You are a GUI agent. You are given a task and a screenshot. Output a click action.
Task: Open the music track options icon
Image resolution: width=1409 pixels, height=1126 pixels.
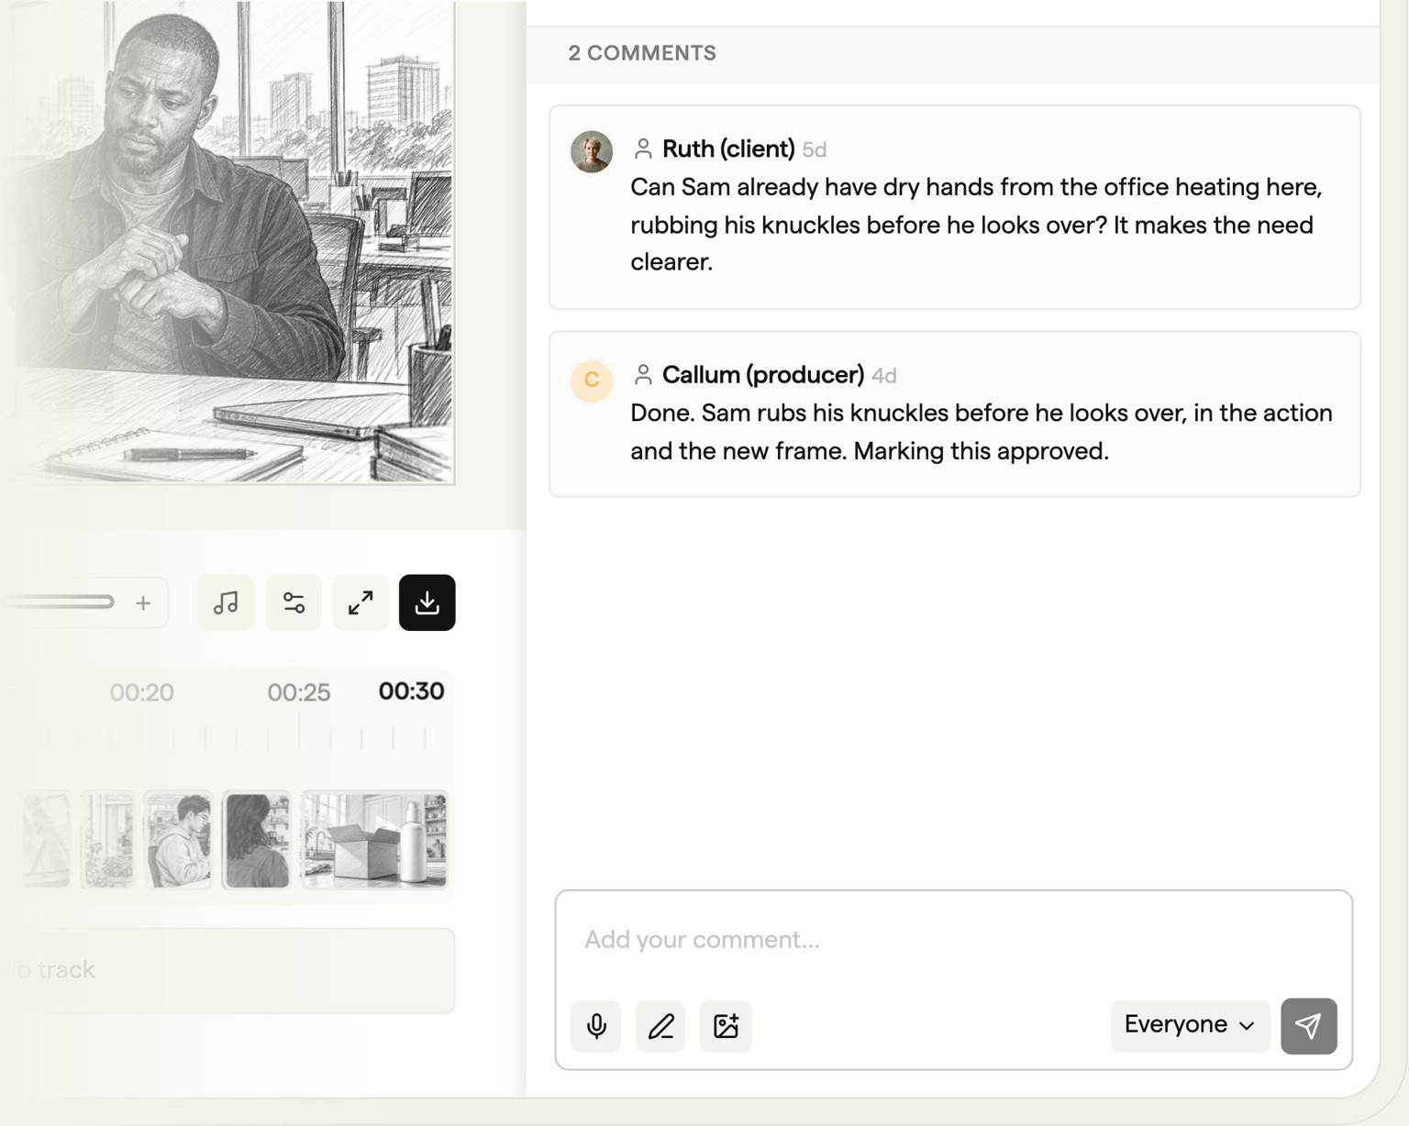(226, 602)
